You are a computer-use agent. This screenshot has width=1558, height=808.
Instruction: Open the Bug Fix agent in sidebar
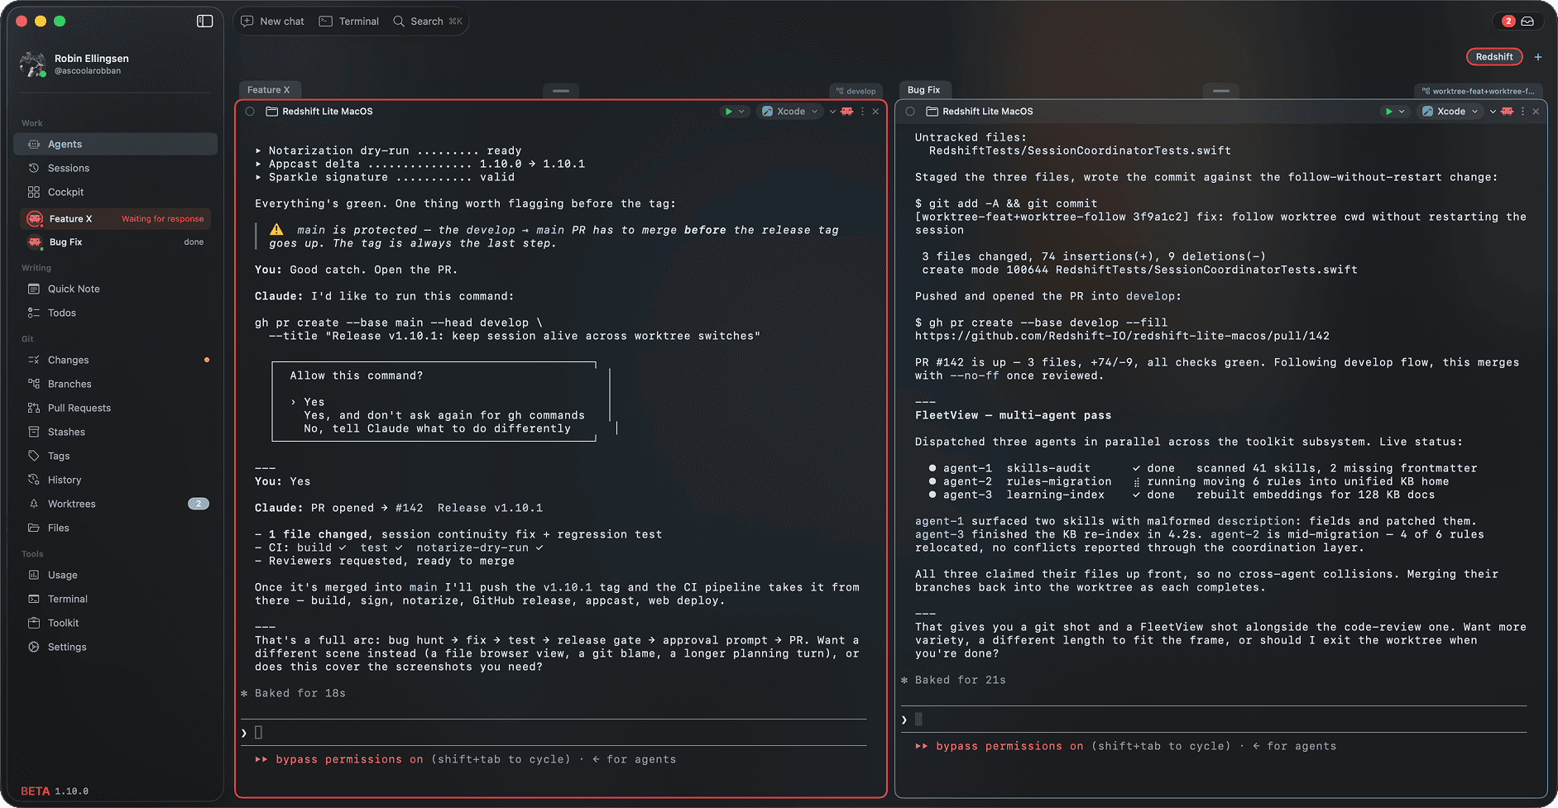click(116, 242)
